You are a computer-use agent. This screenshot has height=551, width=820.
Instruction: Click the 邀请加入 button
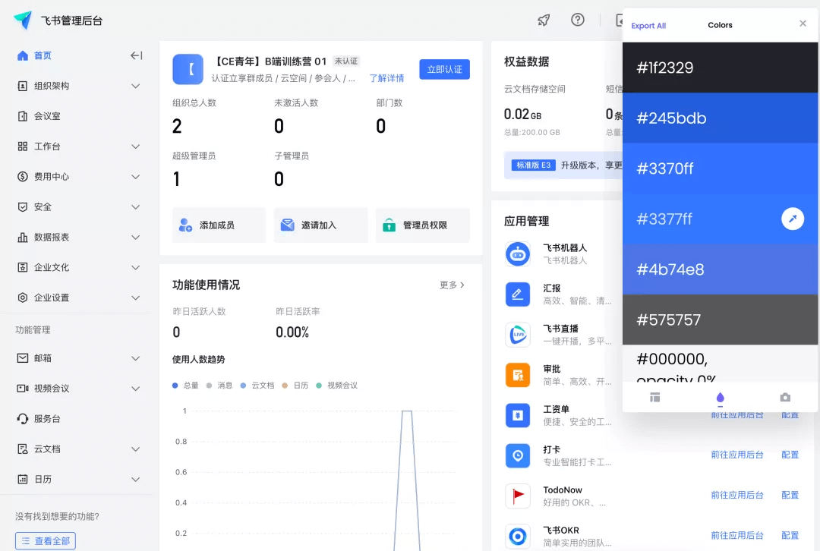click(320, 225)
